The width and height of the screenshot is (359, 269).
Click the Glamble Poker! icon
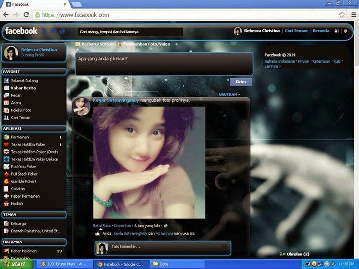coord(6,181)
